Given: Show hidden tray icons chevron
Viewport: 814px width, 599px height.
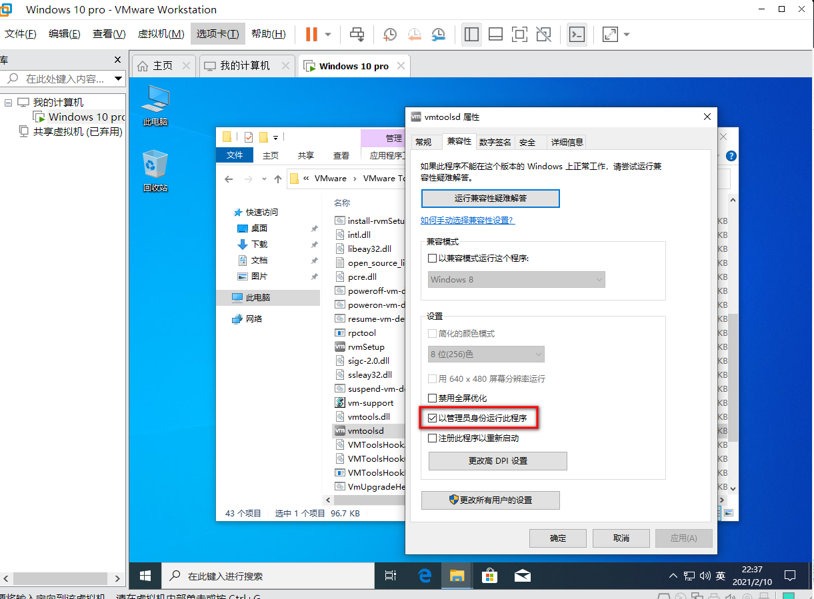Looking at the screenshot, I should [x=673, y=576].
